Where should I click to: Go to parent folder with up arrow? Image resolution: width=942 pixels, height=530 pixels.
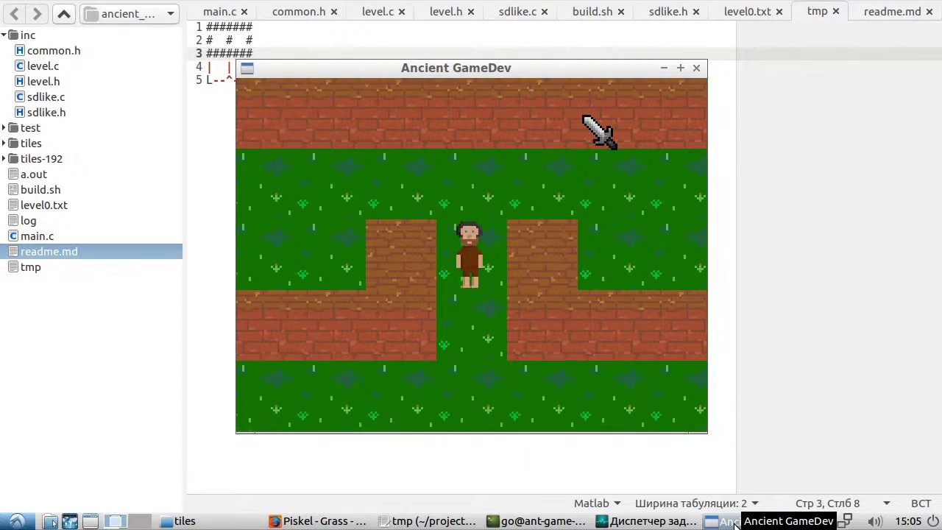[x=63, y=13]
